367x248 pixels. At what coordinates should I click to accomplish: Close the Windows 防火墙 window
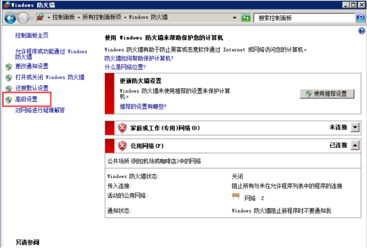tap(361, 5)
